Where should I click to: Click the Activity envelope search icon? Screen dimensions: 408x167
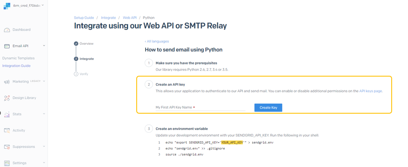click(x=7, y=131)
